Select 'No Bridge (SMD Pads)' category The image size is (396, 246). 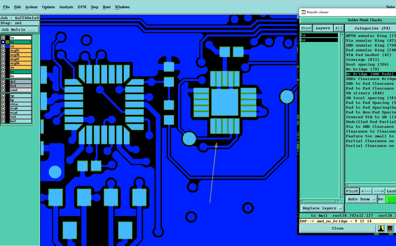[x=371, y=74]
